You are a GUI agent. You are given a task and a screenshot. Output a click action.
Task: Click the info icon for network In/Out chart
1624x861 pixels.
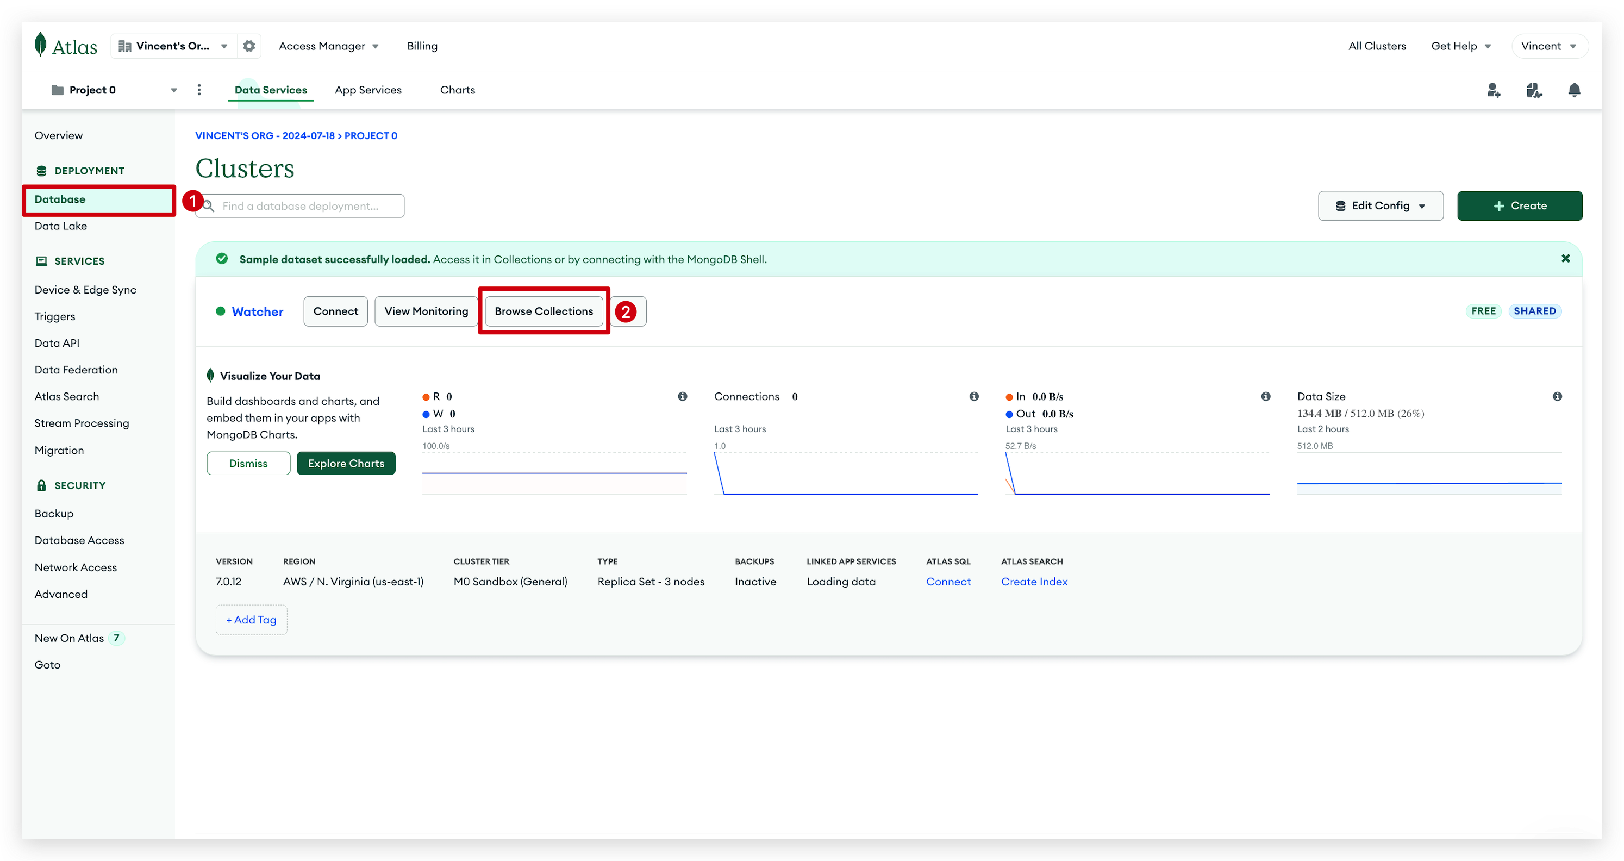1265,396
